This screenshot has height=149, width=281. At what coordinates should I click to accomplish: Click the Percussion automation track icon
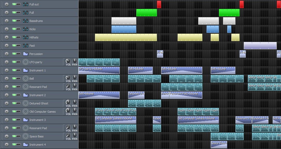[x=25, y=54]
